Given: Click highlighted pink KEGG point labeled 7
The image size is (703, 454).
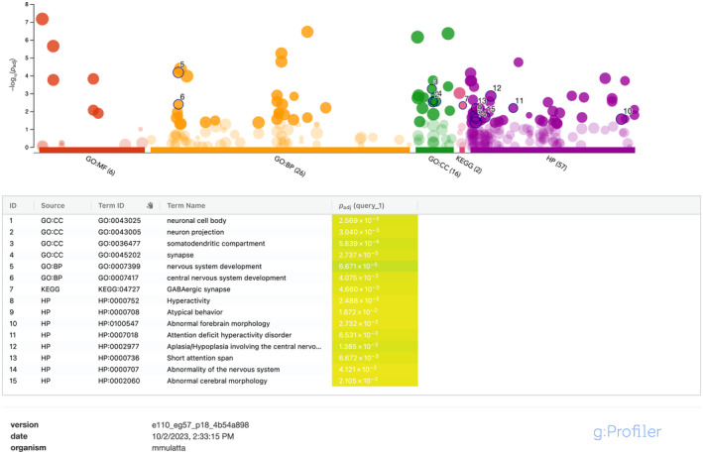Looking at the screenshot, I should tap(463, 105).
